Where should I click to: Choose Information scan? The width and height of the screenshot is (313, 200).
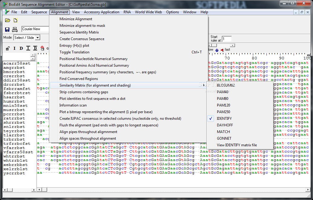tap(128, 105)
